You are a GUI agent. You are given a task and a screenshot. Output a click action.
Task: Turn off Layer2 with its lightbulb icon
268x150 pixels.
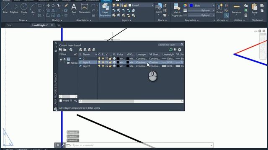point(99,66)
